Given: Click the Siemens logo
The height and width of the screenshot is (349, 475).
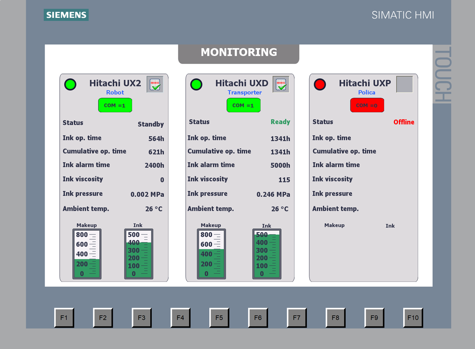Looking at the screenshot, I should pyautogui.click(x=66, y=15).
